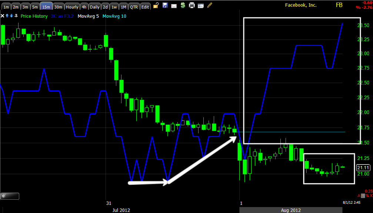The image size is (373, 213).
Task: Open the calendar window icon in toolbar
Action: [x=201, y=6]
